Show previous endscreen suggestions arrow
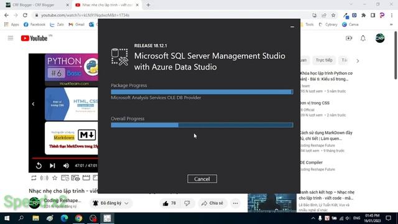Screen dimensions: 398x224 click(33, 104)
